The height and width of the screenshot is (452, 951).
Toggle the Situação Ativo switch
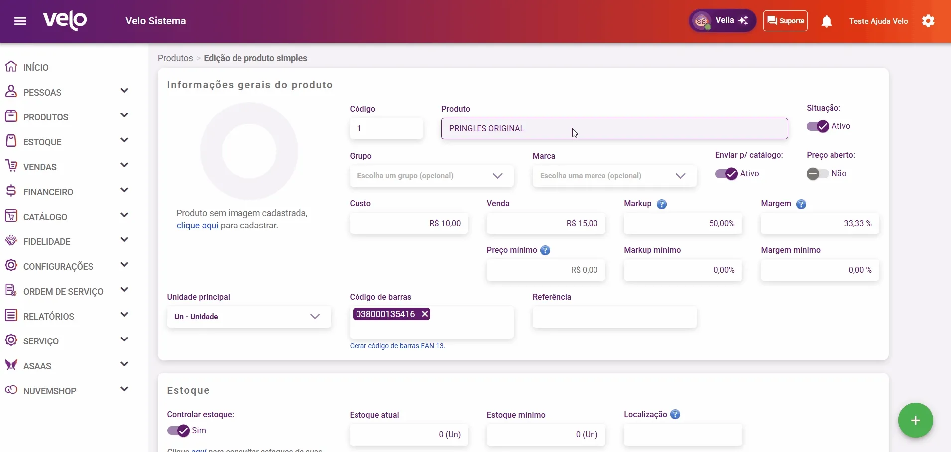click(x=818, y=126)
